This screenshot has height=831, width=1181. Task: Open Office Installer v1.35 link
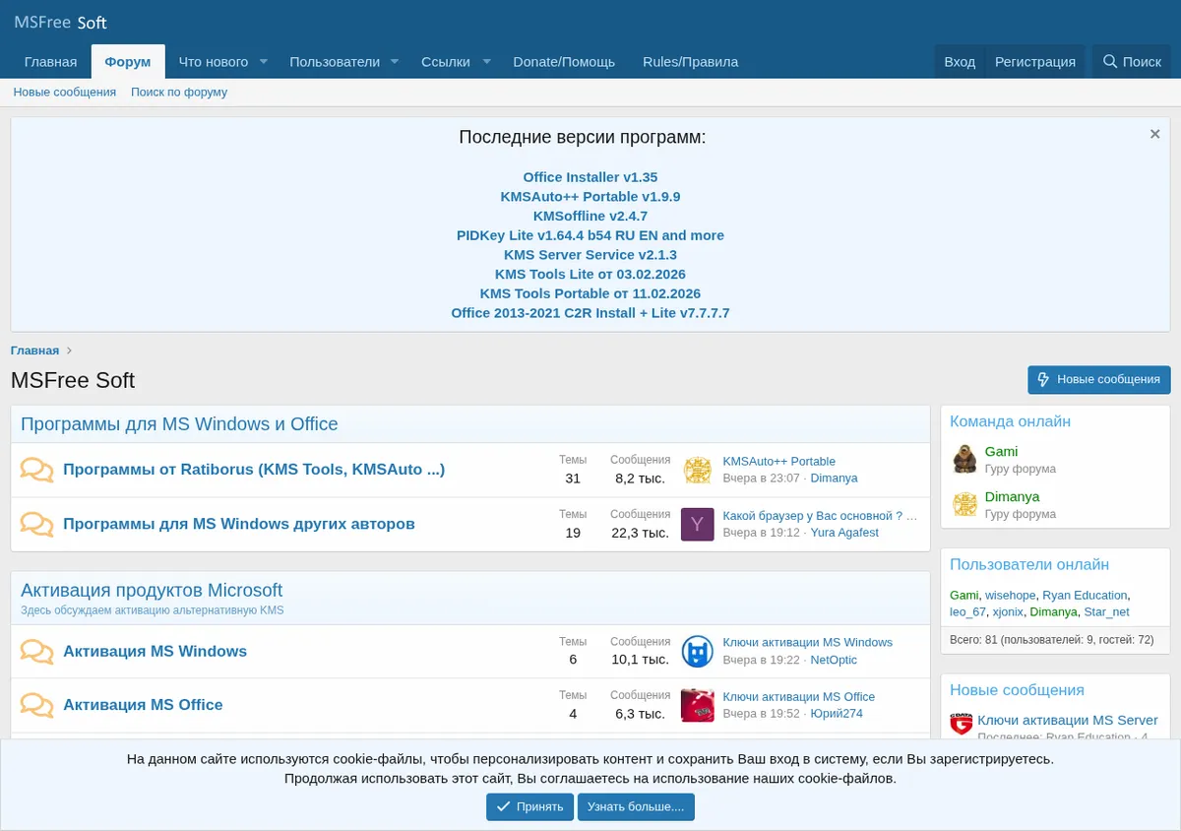(590, 177)
